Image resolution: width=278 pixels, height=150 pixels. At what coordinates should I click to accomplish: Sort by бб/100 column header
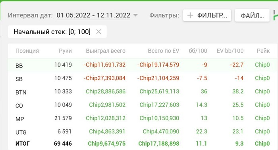pyautogui.click(x=198, y=51)
